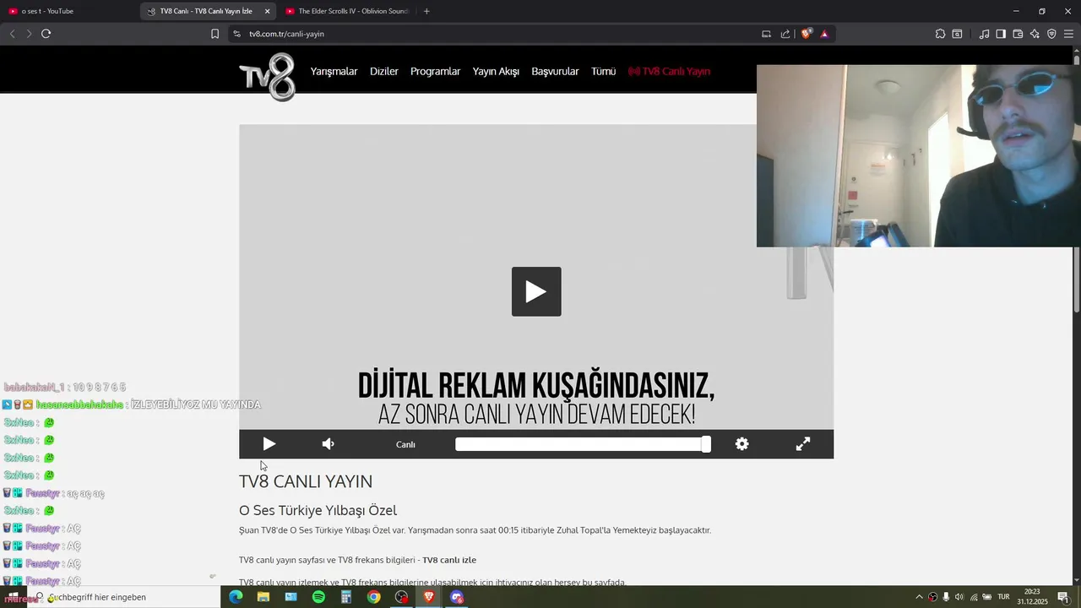Click the big play button in video center
1081x608 pixels.
[536, 291]
